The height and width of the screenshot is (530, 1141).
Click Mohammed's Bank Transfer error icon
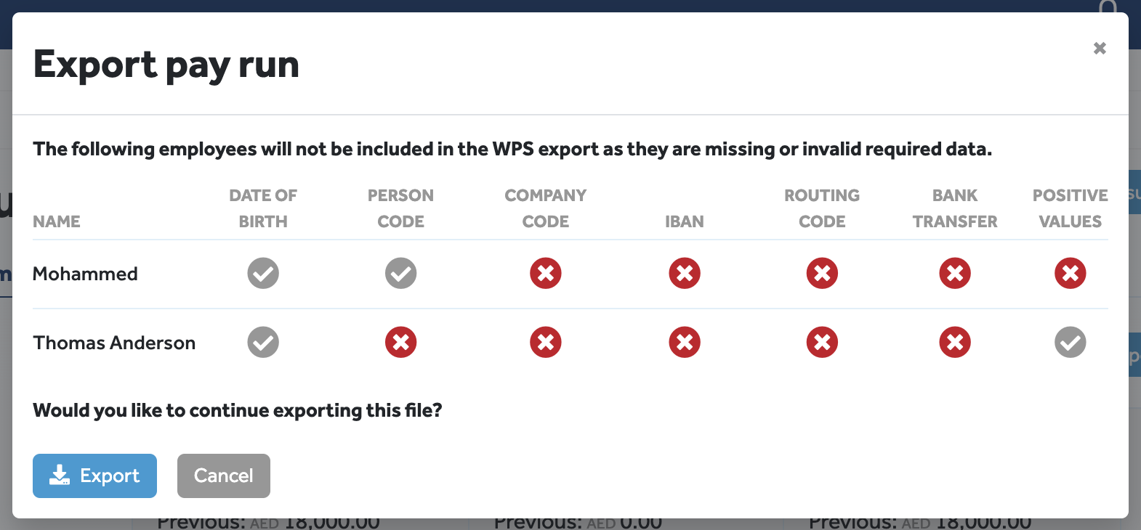pos(955,274)
